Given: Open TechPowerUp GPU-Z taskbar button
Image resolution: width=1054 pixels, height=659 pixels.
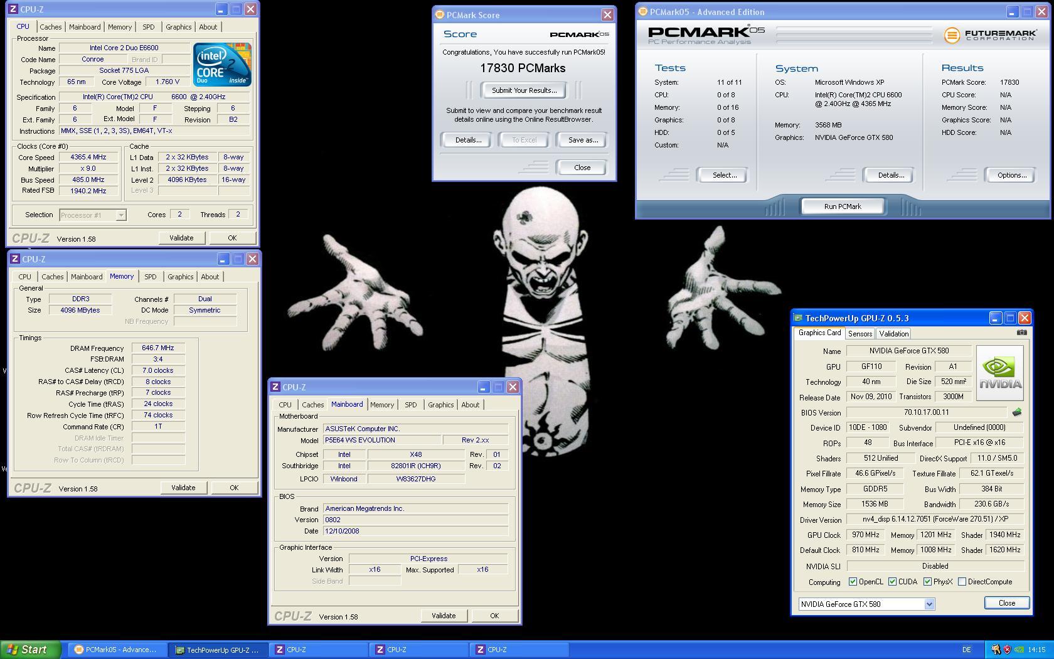Looking at the screenshot, I should click(x=217, y=650).
